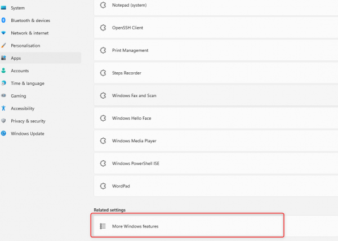338x241 pixels.
Task: Go to Gaming settings
Action: tap(19, 96)
